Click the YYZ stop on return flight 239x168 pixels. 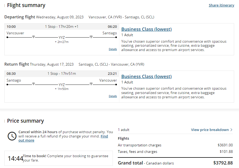[x=62, y=85]
